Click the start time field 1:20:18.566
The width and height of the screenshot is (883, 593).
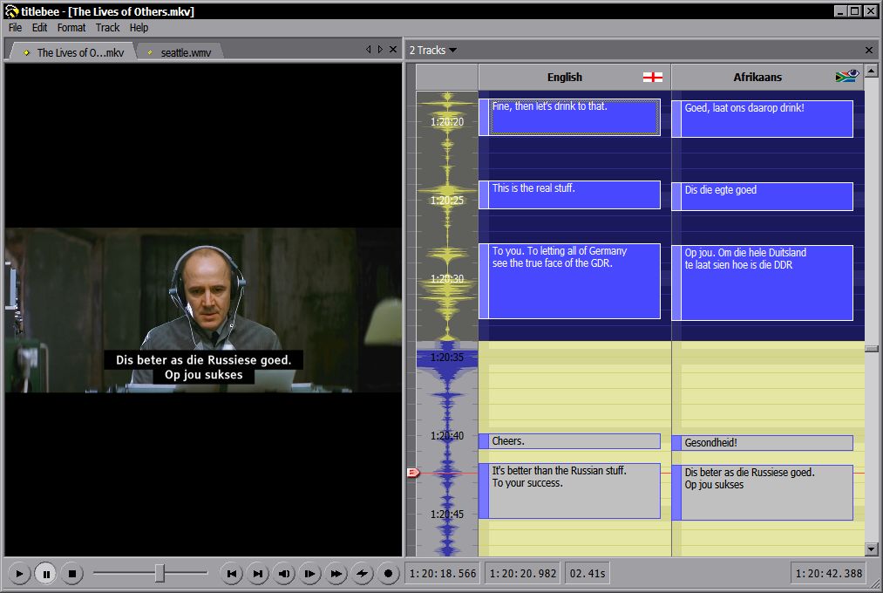click(443, 573)
